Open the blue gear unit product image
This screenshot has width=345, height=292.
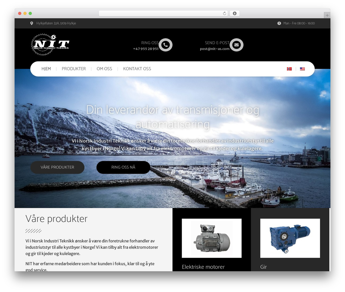[x=290, y=238]
